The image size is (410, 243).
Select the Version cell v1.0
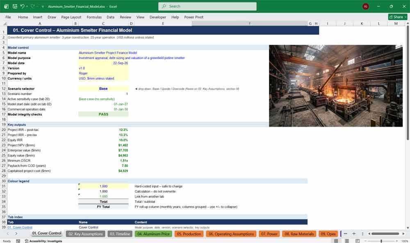(103, 68)
